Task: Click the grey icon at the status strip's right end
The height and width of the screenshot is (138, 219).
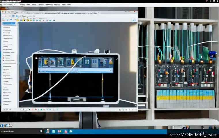Action: tap(136, 110)
